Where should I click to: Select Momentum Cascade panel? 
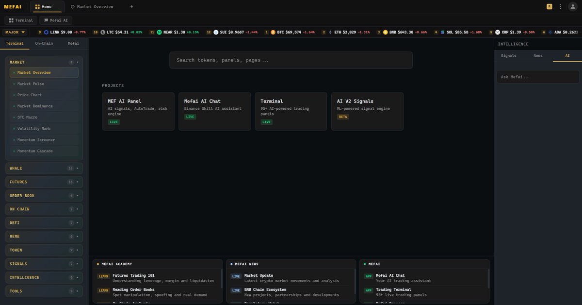(x=44, y=151)
